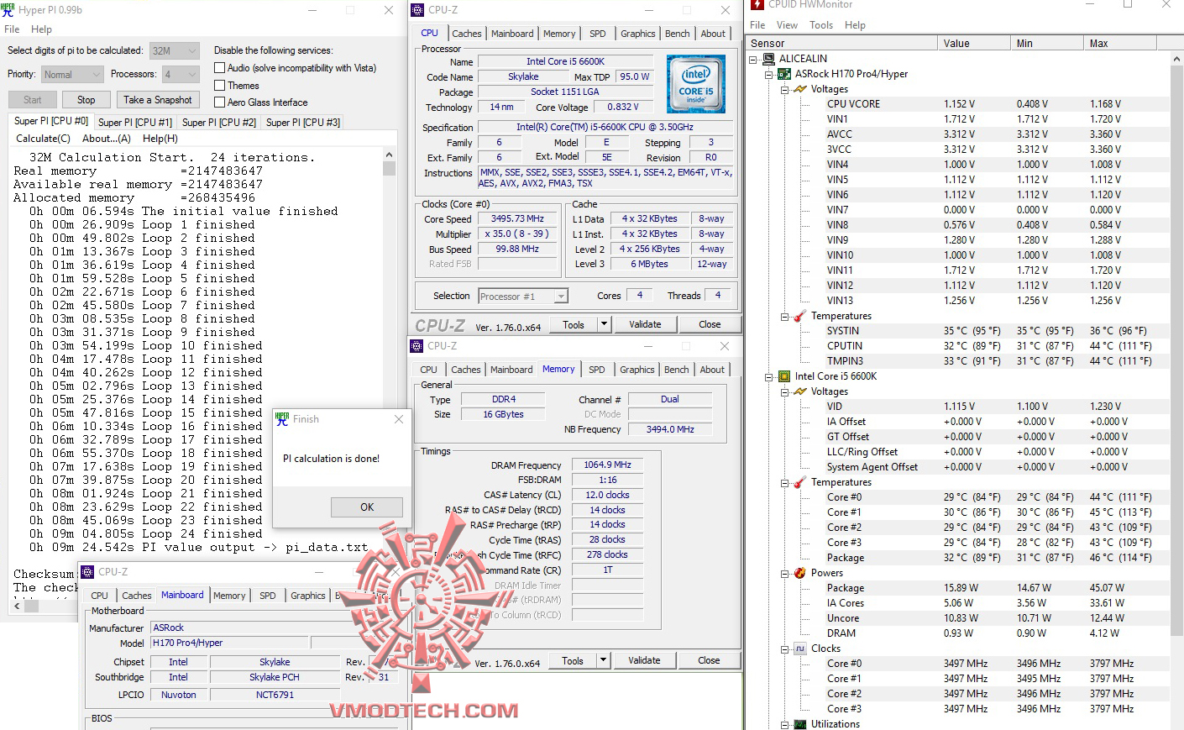Screen dimensions: 1184x730
Task: Open the Tools dropdown arrow in the Memory window
Action: (x=602, y=660)
